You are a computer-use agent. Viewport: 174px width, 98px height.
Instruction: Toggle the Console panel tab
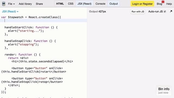(100, 4)
